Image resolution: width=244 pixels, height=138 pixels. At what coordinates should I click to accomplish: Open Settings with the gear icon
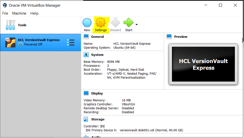pyautogui.click(x=100, y=23)
